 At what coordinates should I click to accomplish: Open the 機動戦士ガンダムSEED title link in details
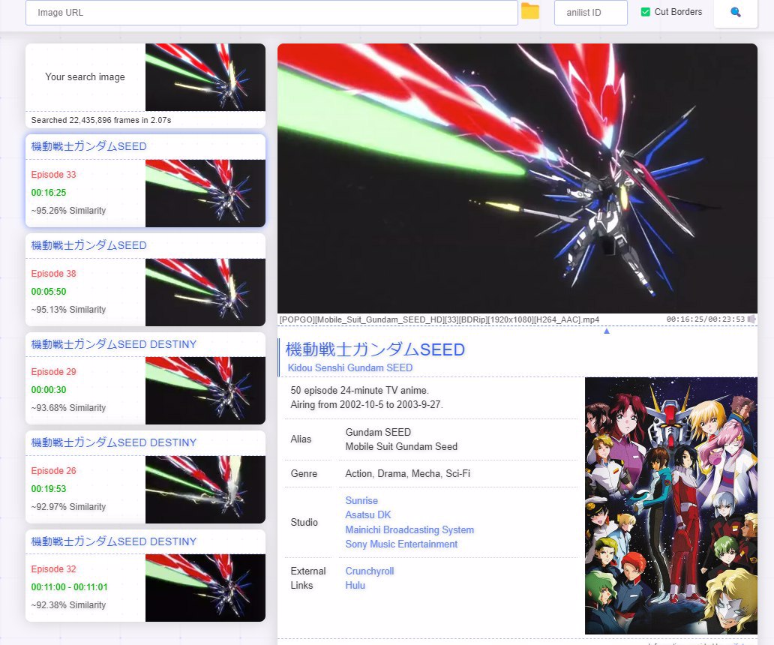375,349
